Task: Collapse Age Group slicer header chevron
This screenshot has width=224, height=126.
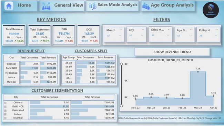Action: click(191, 30)
